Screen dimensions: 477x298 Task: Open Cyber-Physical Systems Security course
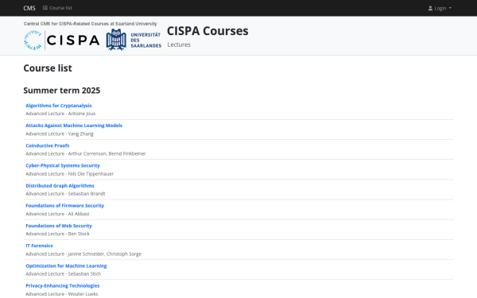(x=63, y=165)
